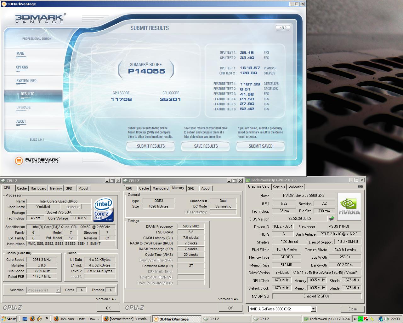
Task: Click OK in the CPU-Z Memory window
Action: [x=230, y=308]
